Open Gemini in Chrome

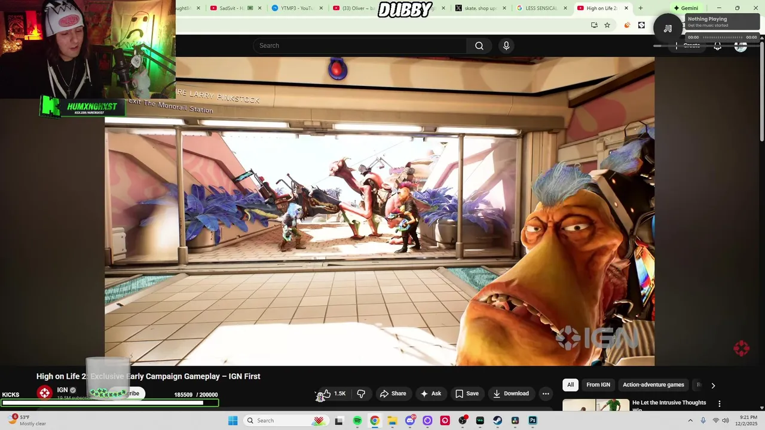point(686,8)
